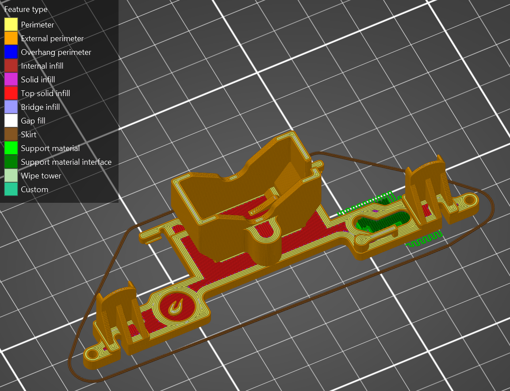Image resolution: width=510 pixels, height=391 pixels.
Task: Click the "Support material interface" legend label
Action: point(66,162)
